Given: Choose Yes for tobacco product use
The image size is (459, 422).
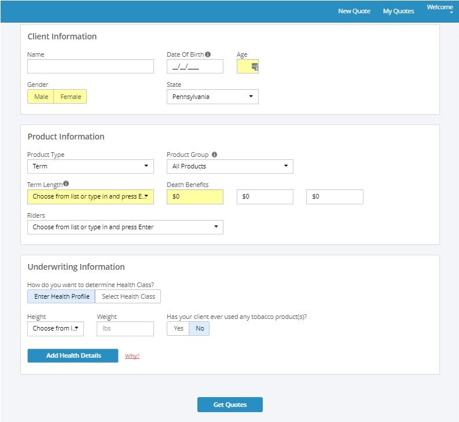Looking at the screenshot, I should 178,328.
